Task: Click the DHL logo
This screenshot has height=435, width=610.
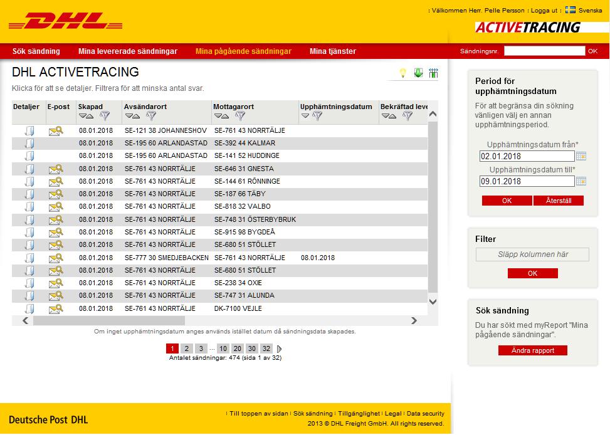Action: (x=65, y=21)
